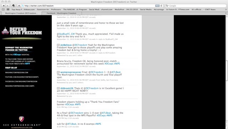Switch to Facebook | Washington Freedom tab
Screen dimensions: 228x129
[61, 13]
